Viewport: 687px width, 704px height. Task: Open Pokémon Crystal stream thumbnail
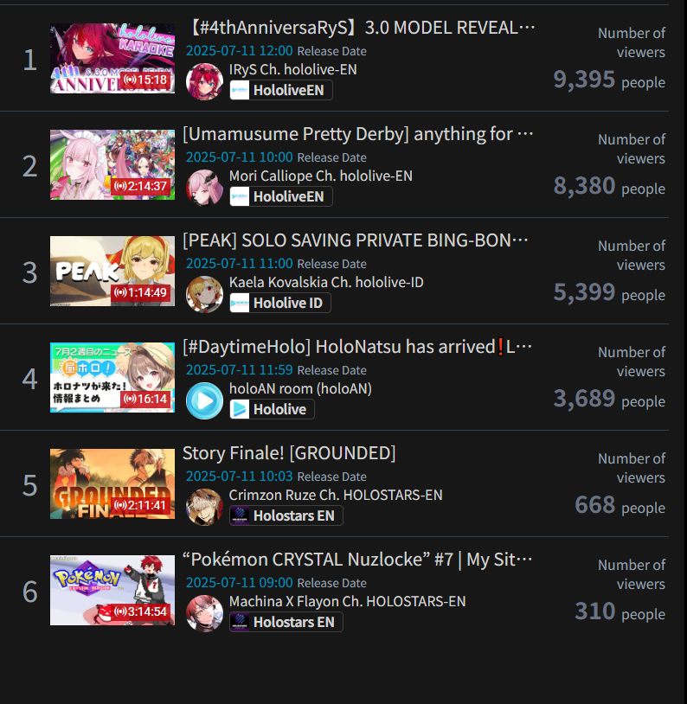(x=112, y=591)
